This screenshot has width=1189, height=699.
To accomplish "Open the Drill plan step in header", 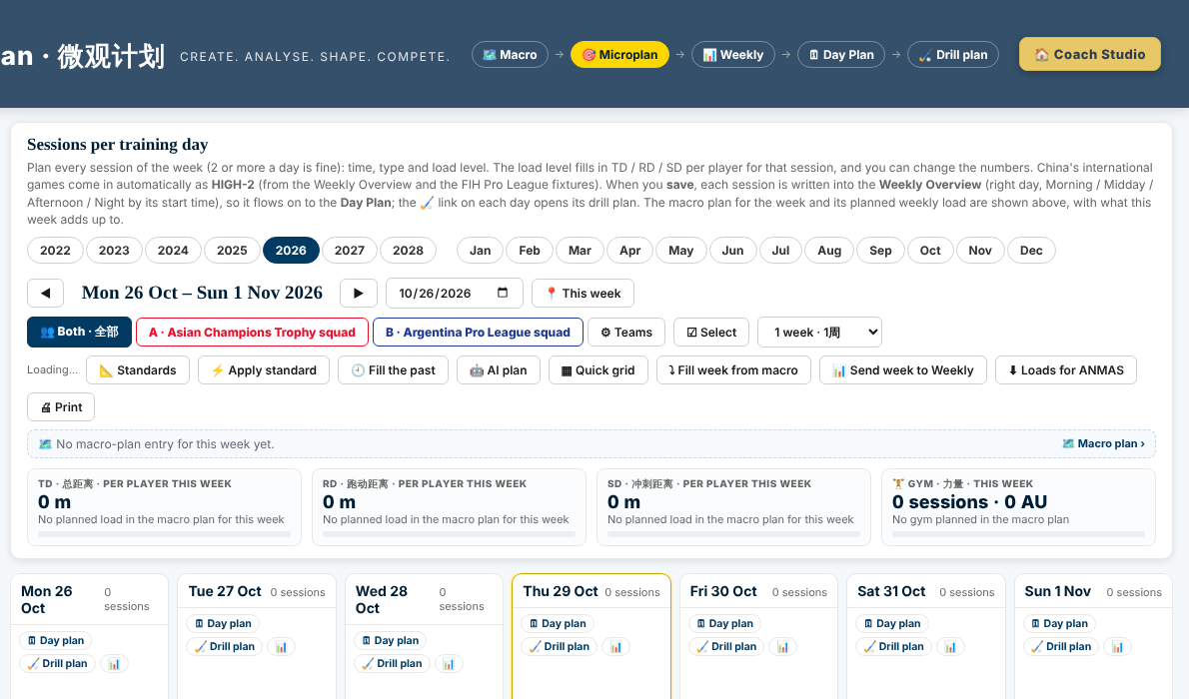I will click(953, 55).
